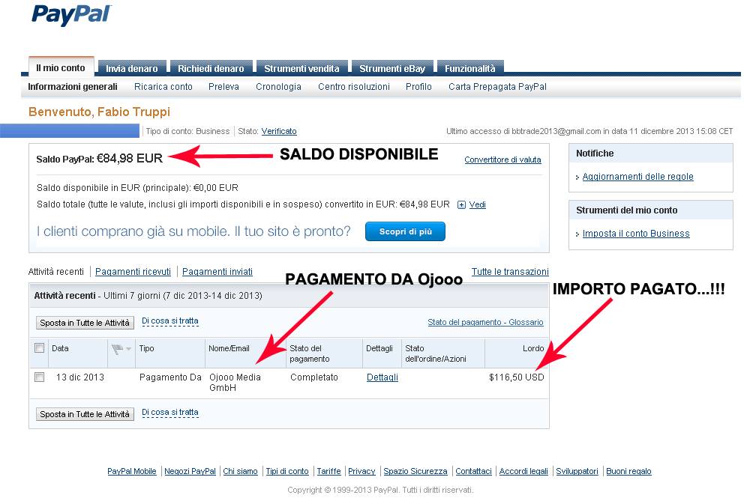Select Preleva submenu item
The image size is (744, 504).
click(x=223, y=87)
